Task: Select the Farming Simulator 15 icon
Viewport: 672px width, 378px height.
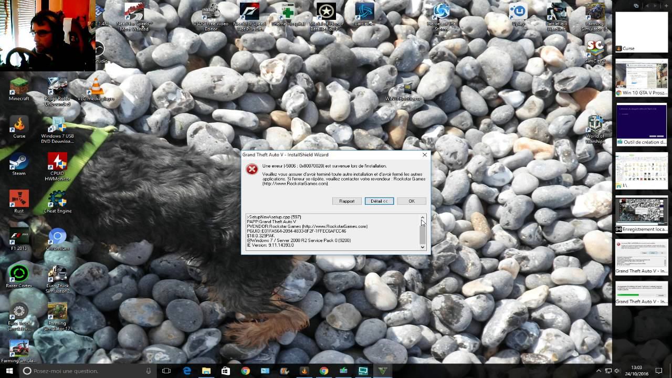Action: (595, 17)
